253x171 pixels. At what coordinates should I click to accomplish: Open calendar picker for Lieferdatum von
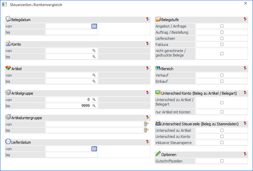click(94, 149)
